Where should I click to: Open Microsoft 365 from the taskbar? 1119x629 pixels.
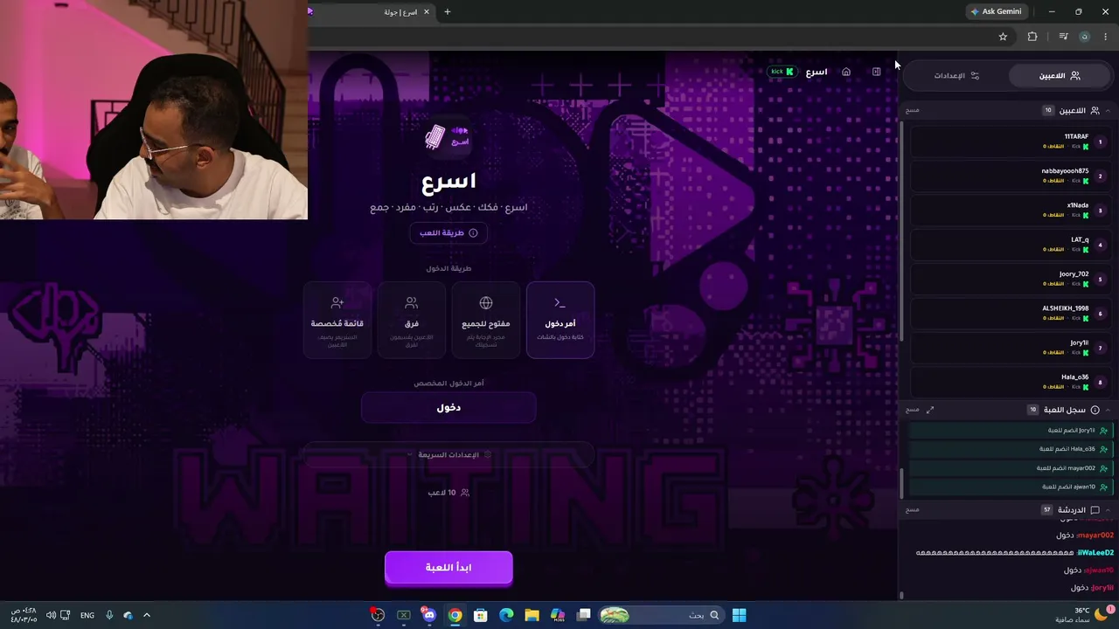[558, 615]
